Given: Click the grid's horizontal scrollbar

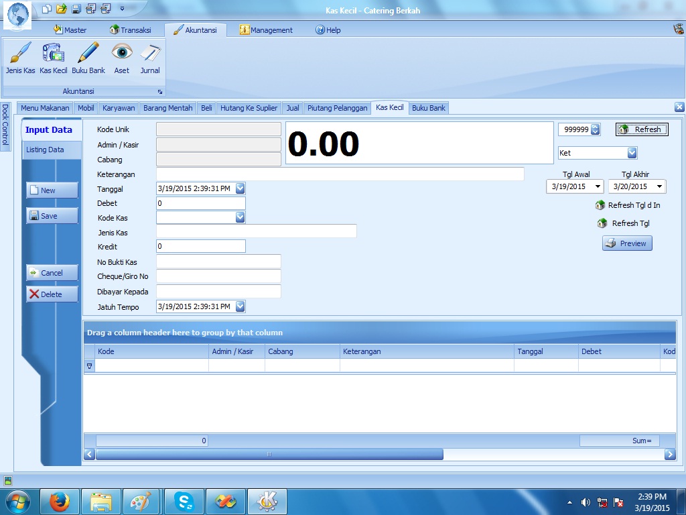Looking at the screenshot, I should [x=269, y=454].
